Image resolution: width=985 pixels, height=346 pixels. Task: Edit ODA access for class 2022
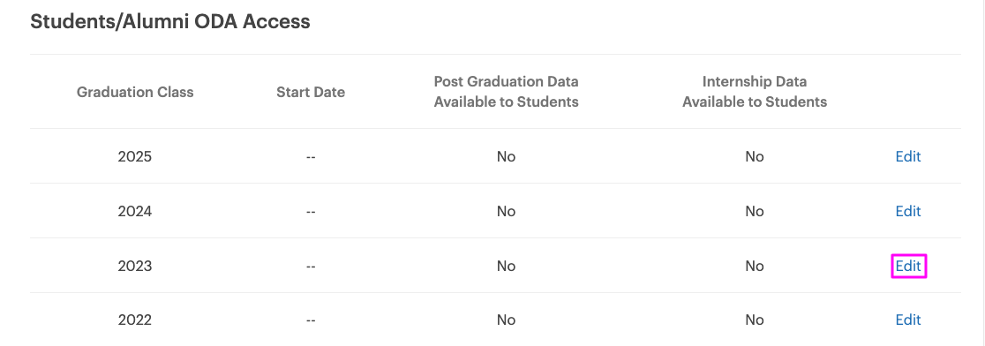tap(907, 320)
